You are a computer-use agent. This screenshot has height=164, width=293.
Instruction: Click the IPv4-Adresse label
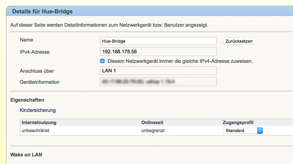click(34, 52)
